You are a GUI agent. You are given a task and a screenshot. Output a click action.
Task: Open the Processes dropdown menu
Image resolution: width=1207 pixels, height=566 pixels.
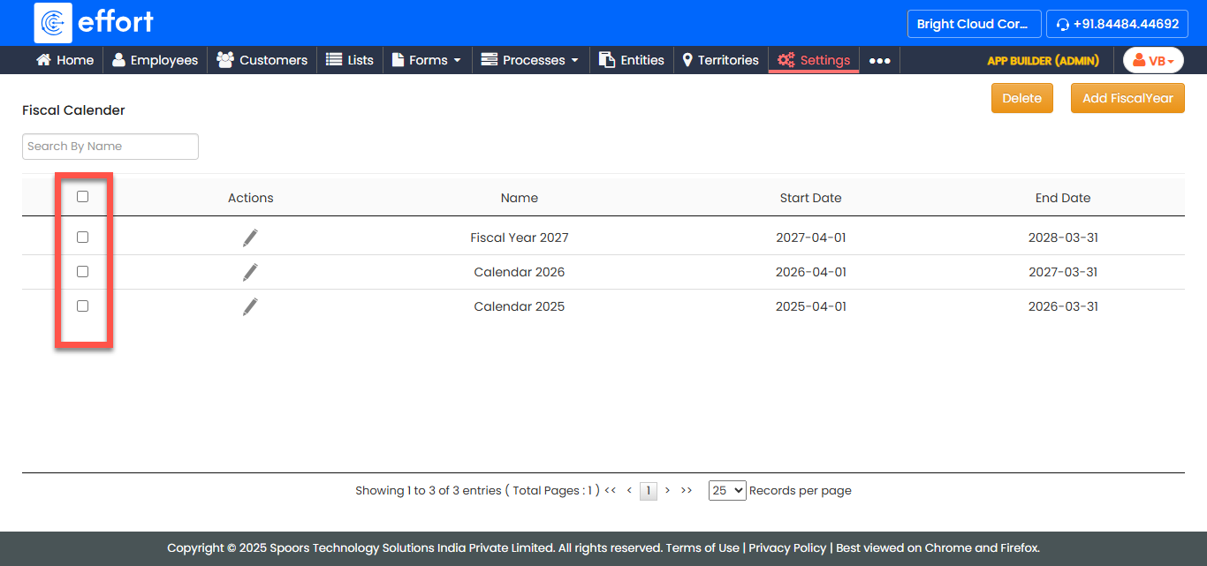click(x=530, y=60)
